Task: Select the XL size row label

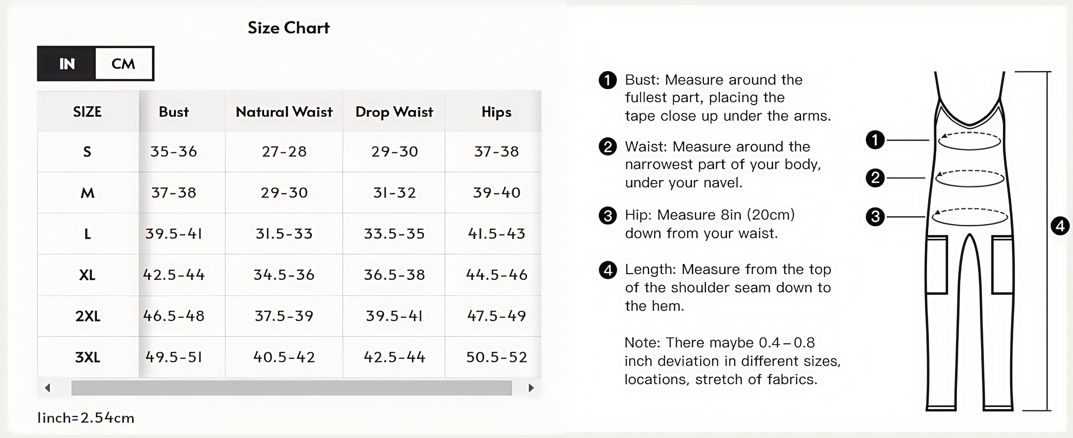Action: tap(87, 275)
